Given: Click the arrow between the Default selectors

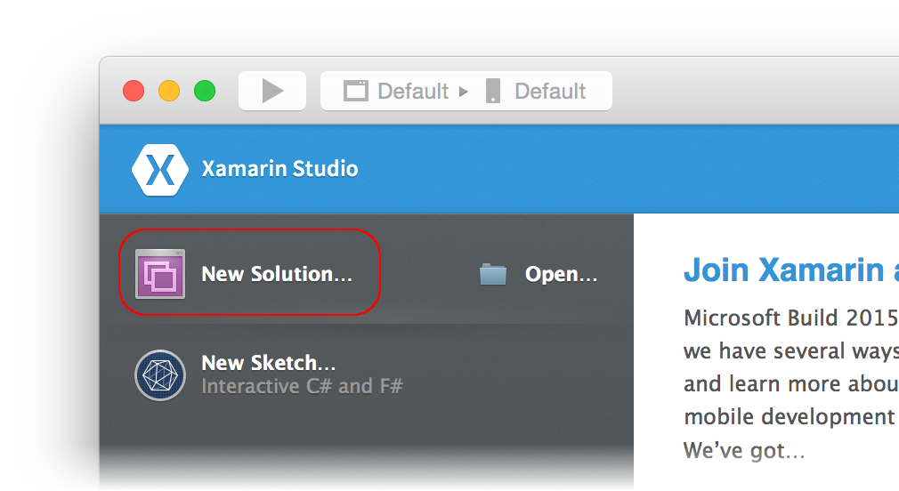Looking at the screenshot, I should click(x=463, y=91).
